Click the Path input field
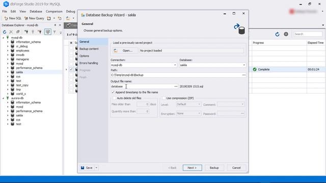 [x=176, y=75]
